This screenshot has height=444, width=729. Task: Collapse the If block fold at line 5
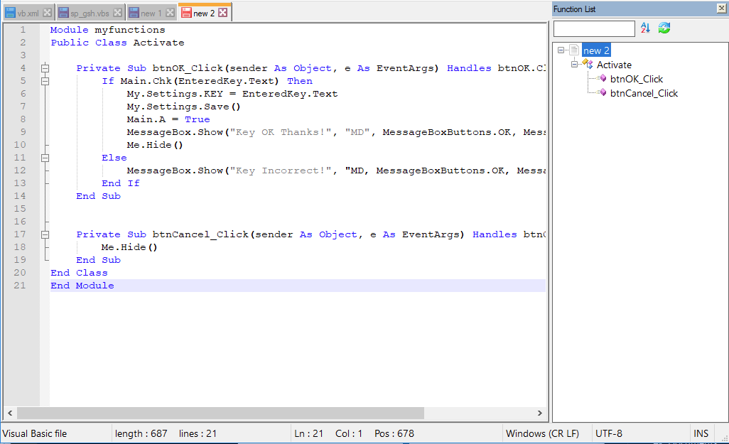[45, 82]
